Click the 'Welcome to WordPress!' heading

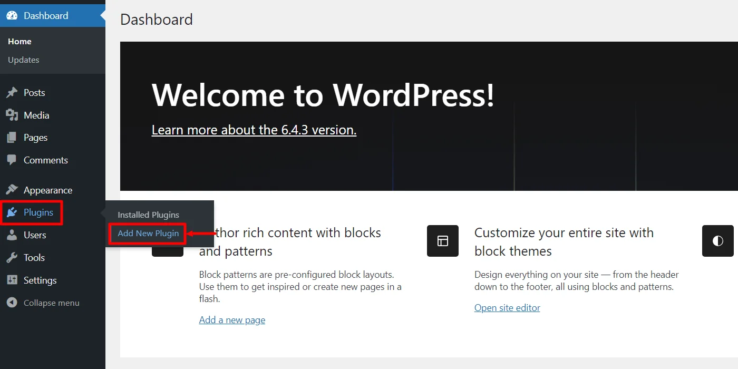(x=323, y=95)
